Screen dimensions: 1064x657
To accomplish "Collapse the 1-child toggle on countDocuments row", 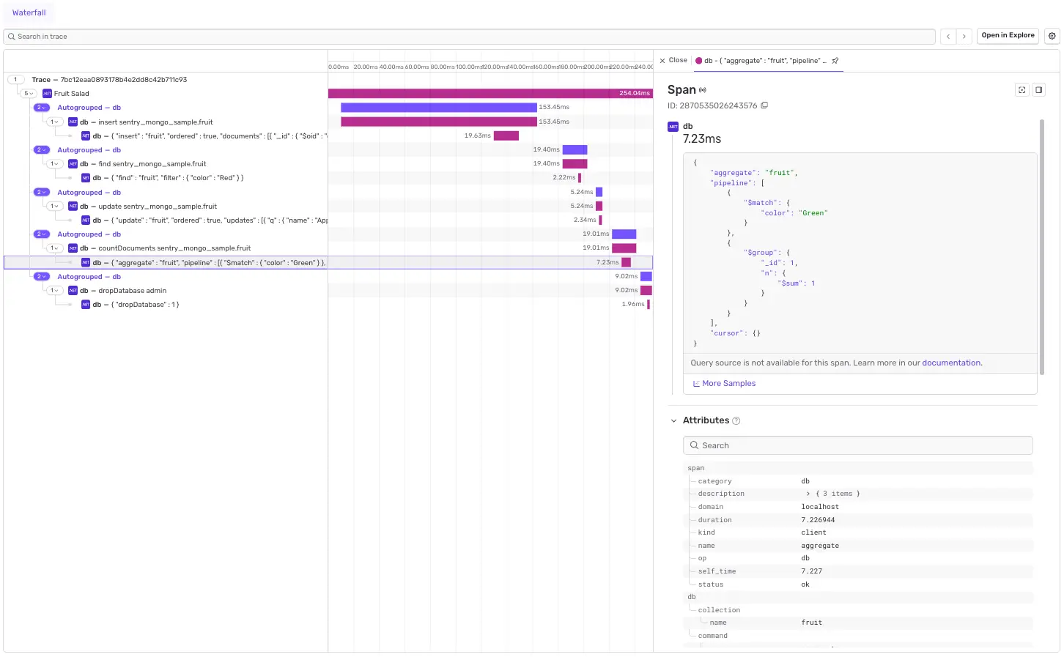I will coord(53,248).
